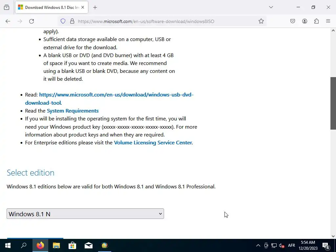Open the globe-like app beside Mail
The width and height of the screenshot is (336, 252).
105,245
